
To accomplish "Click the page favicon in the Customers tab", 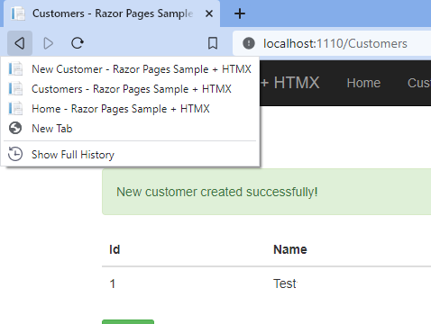I will tap(18, 13).
